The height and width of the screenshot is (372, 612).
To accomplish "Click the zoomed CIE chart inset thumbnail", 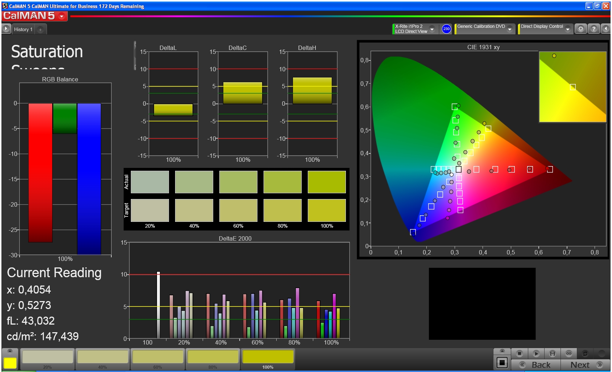I will pos(572,87).
